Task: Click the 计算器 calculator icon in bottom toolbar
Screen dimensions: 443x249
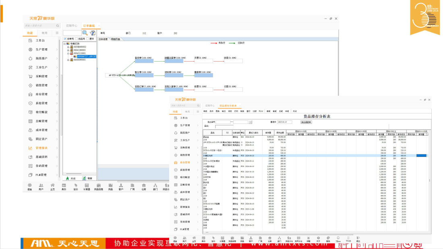Action: tap(86, 187)
